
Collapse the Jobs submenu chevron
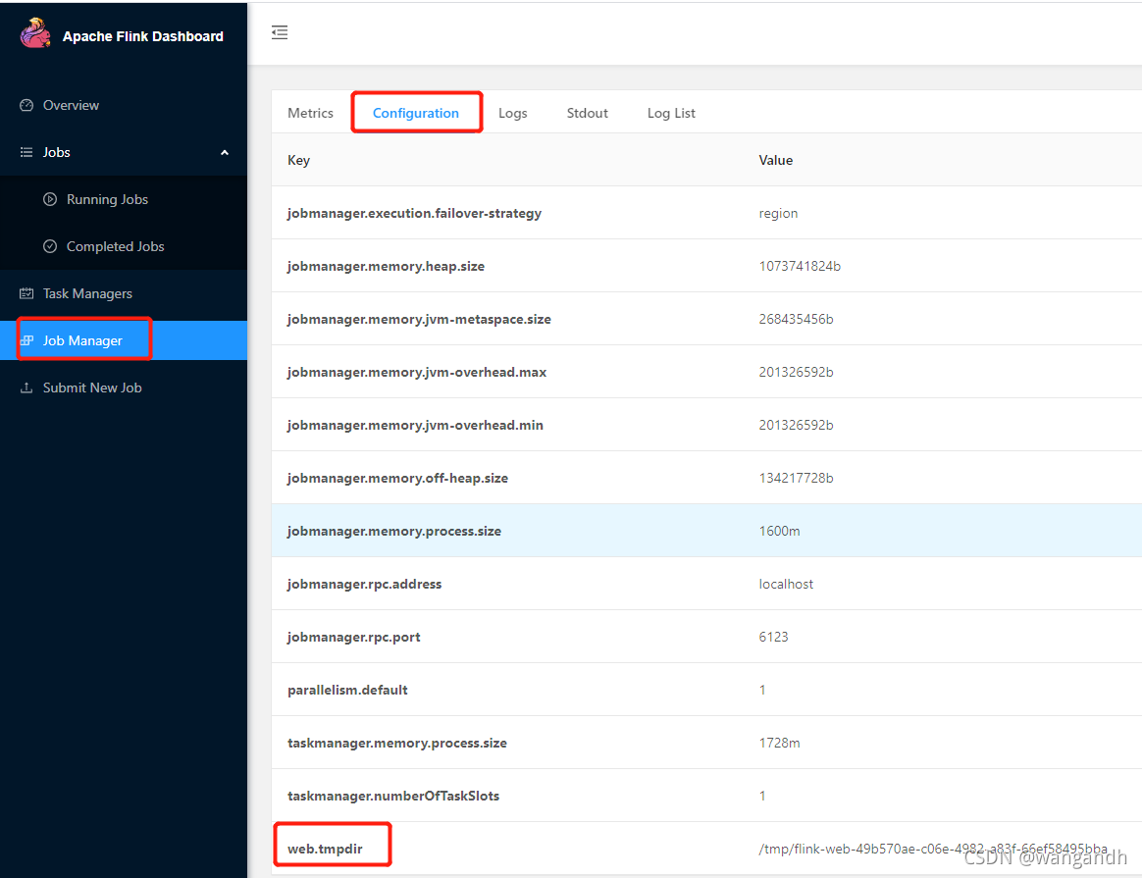click(x=225, y=153)
